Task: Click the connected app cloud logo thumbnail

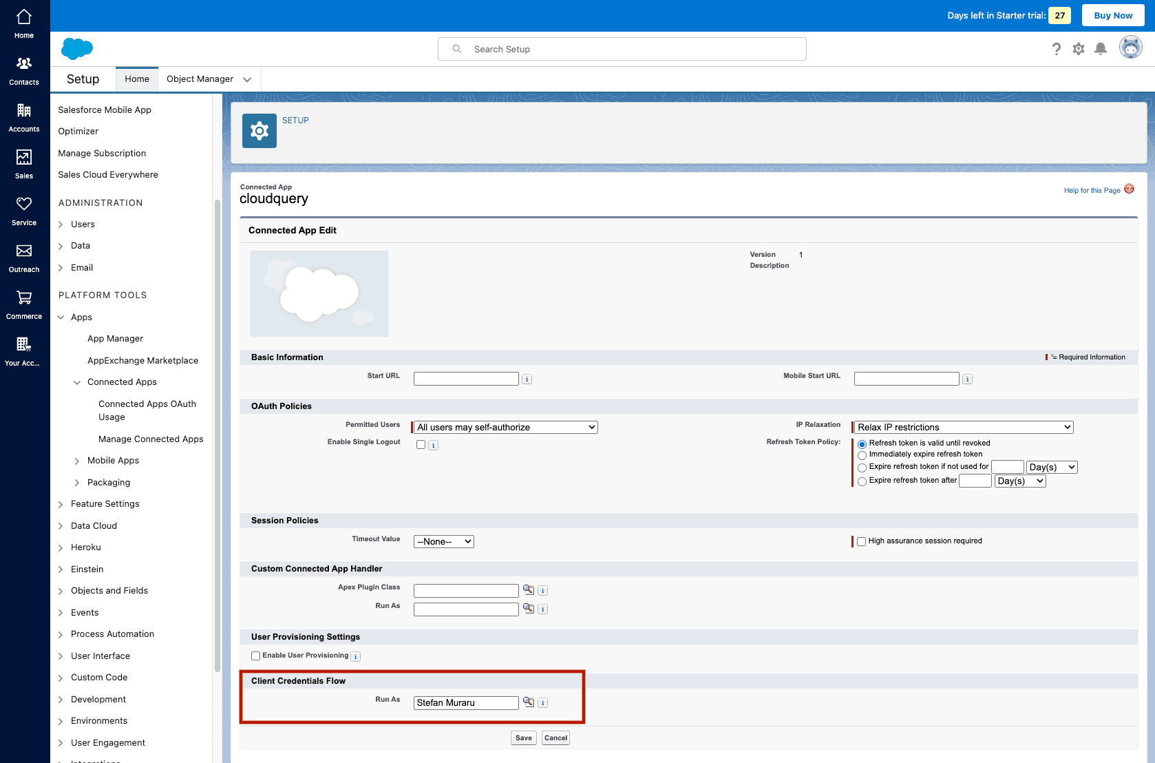Action: coord(319,293)
